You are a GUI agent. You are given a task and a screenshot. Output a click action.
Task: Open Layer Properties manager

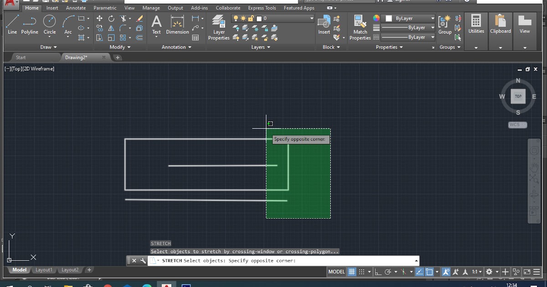(219, 27)
